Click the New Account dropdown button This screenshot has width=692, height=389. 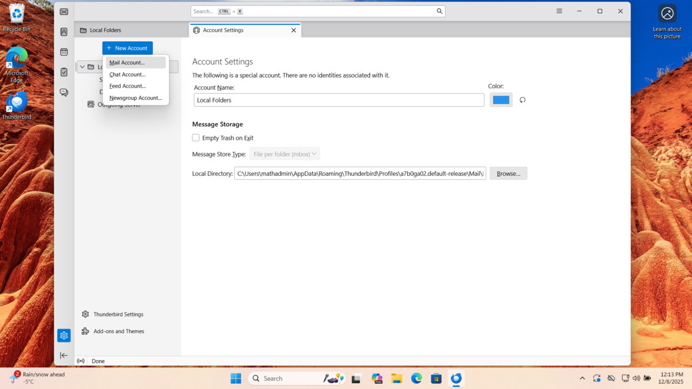point(127,48)
